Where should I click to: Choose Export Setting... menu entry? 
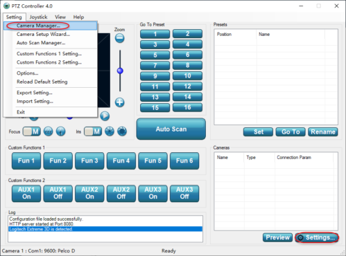(51, 93)
